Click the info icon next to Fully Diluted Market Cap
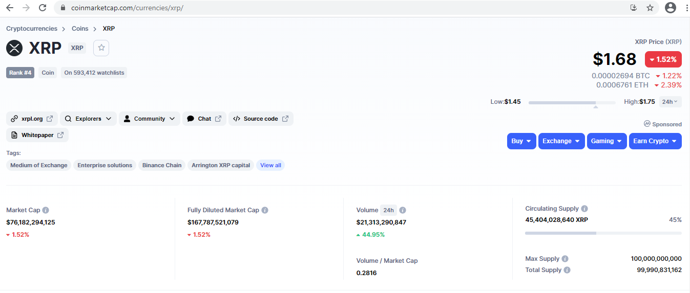This screenshot has height=293, width=690. tap(265, 210)
